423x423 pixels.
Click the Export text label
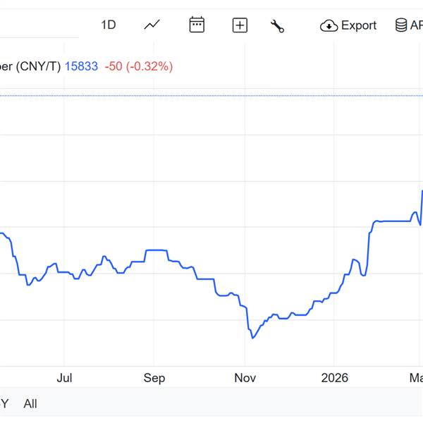359,25
